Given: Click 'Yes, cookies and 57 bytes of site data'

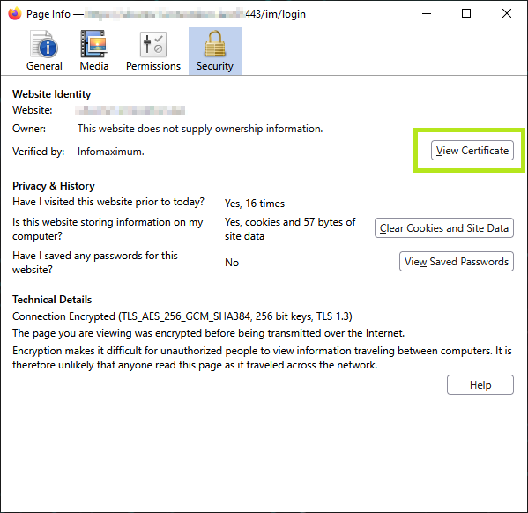Looking at the screenshot, I should (x=290, y=229).
